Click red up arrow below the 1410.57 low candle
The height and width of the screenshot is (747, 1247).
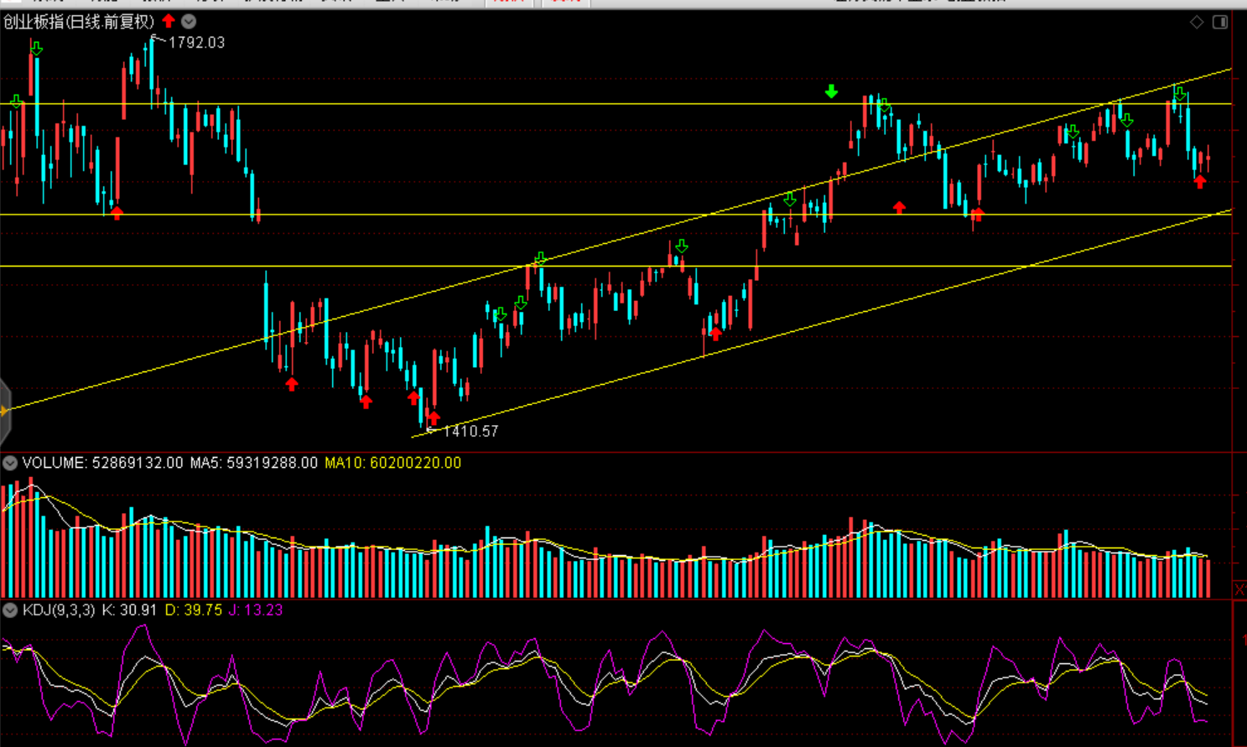[x=433, y=417]
